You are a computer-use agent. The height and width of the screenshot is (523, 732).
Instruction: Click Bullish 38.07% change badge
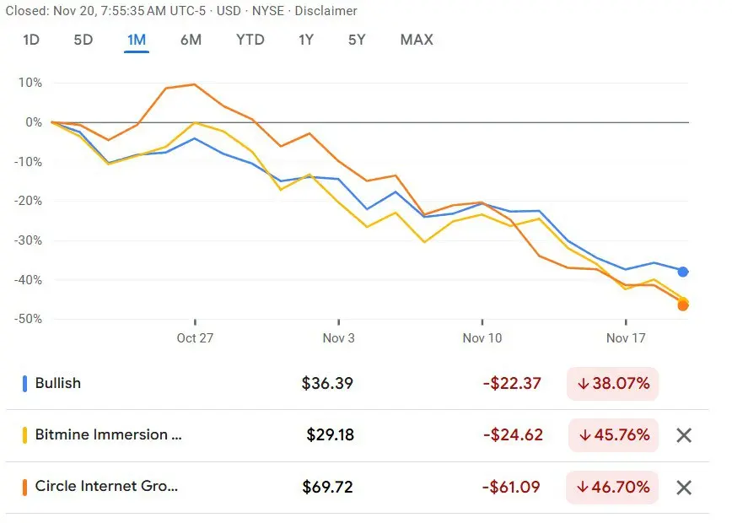pyautogui.click(x=613, y=384)
